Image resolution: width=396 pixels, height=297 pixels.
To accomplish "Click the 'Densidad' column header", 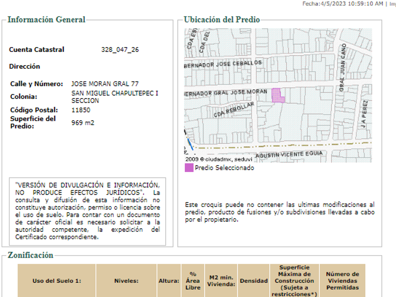I will pyautogui.click(x=254, y=280).
